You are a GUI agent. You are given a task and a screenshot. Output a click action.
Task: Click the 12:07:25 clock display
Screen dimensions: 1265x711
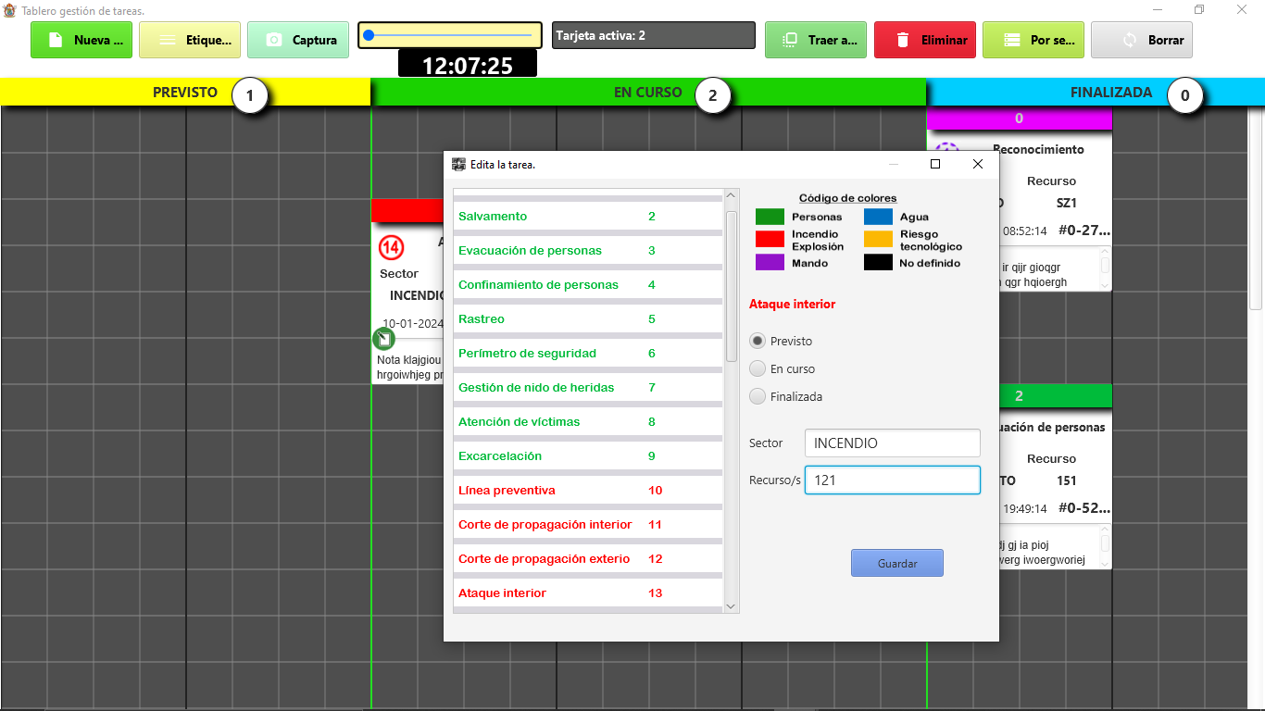coord(468,65)
